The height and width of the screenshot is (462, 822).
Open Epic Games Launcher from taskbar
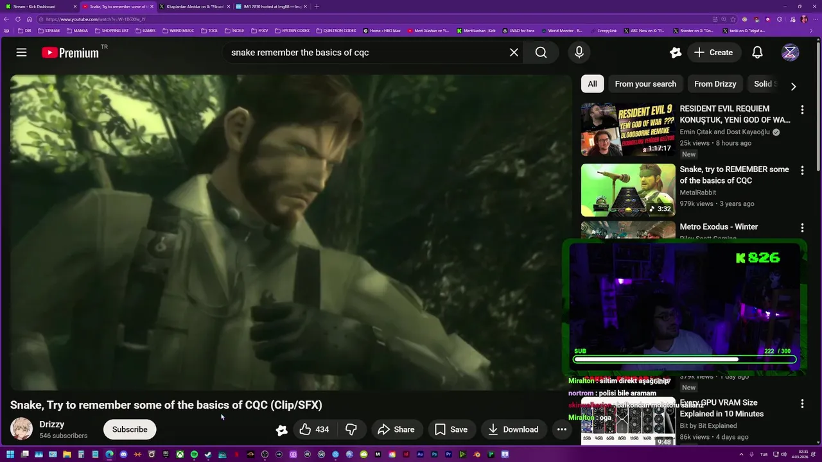click(x=166, y=454)
